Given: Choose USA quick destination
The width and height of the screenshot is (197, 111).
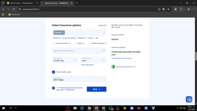Looking at the screenshot, I should tap(97, 38).
